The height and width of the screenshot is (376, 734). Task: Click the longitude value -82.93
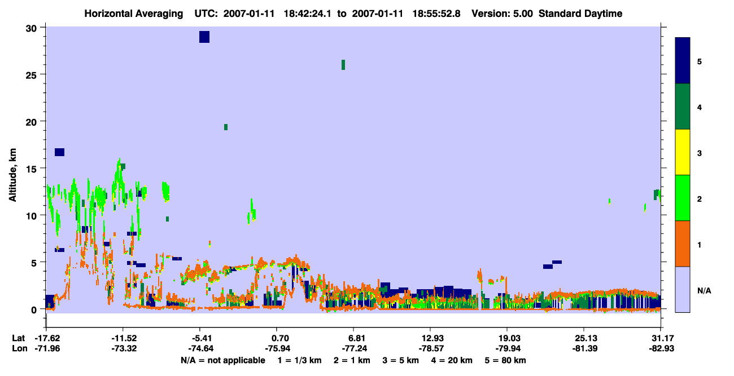pyautogui.click(x=661, y=349)
